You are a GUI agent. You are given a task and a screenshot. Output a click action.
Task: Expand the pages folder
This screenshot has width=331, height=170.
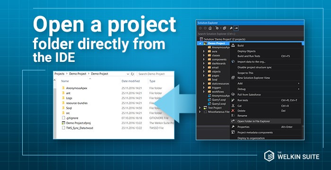[204, 76]
